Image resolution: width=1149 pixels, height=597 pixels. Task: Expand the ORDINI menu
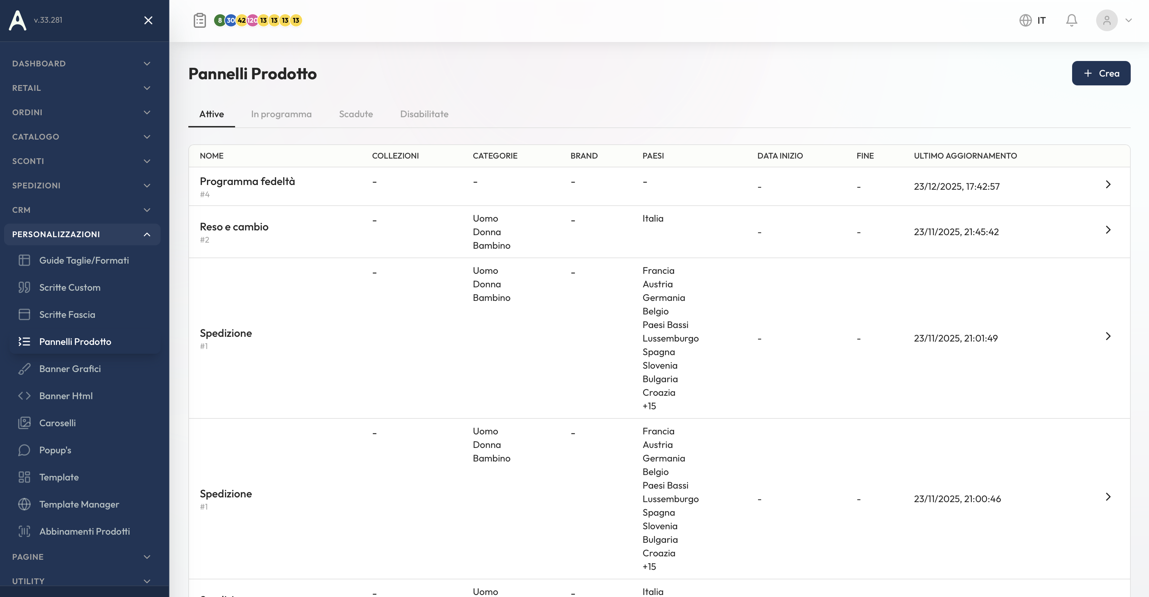[82, 112]
